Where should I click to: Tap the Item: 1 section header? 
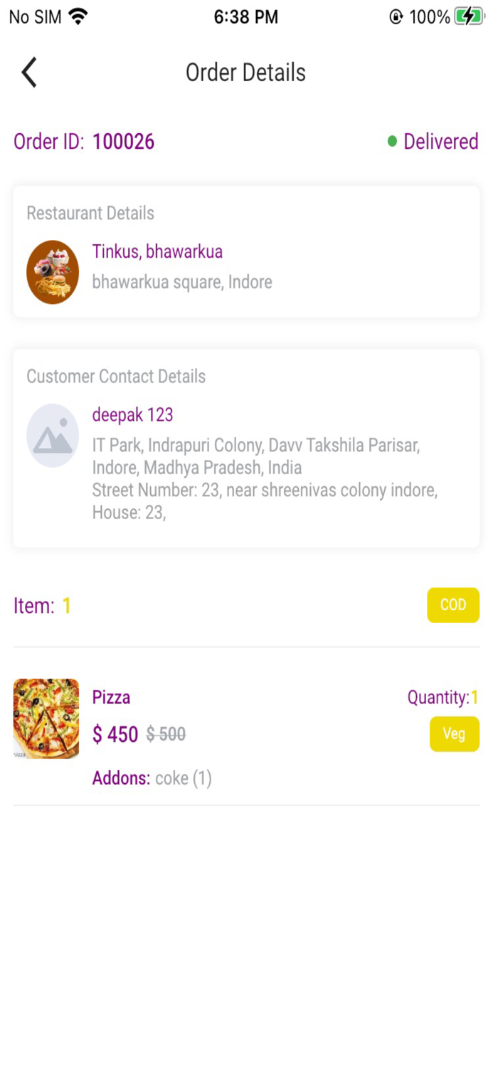click(x=41, y=605)
